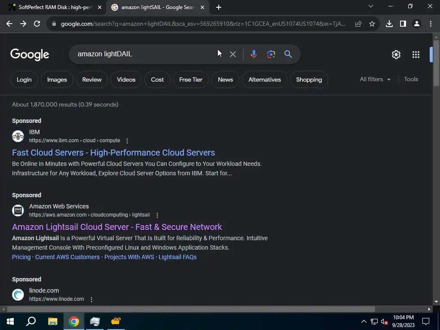Clear the search box text
440x330 pixels.
coord(233,54)
